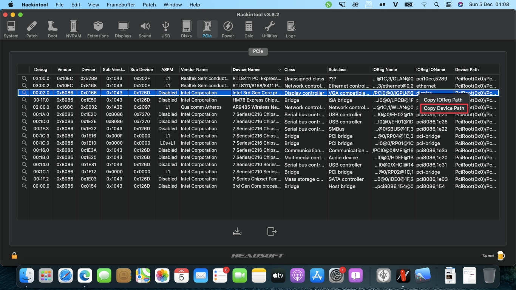
Task: Click the SATA controller subclass cell
Action: pyautogui.click(x=346, y=179)
